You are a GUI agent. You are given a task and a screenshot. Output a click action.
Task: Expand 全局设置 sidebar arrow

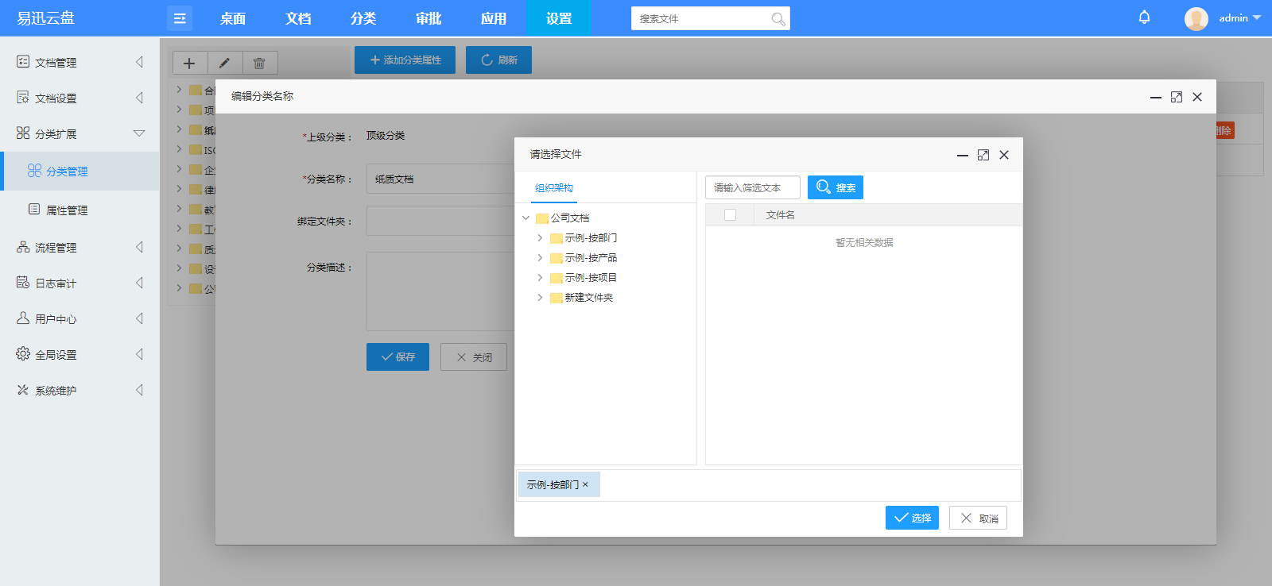pos(140,354)
